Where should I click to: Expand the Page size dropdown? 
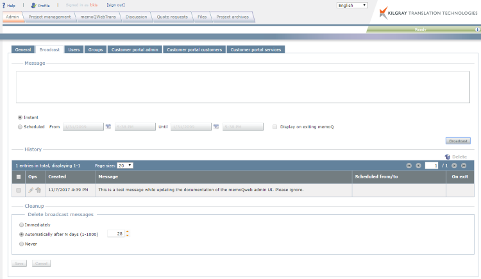point(125,165)
